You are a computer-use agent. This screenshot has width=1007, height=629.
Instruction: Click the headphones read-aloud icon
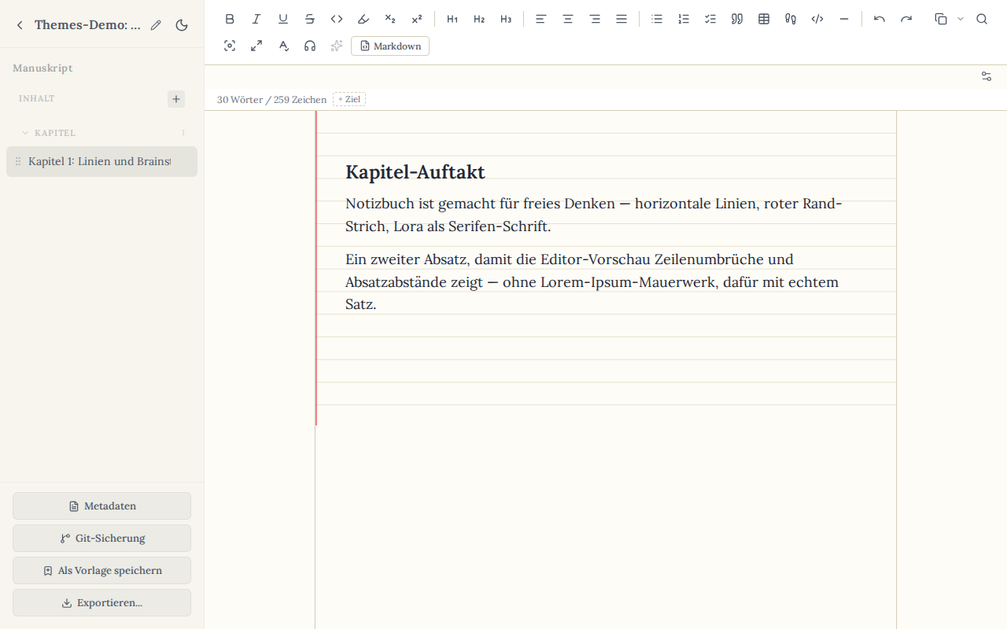click(x=310, y=46)
